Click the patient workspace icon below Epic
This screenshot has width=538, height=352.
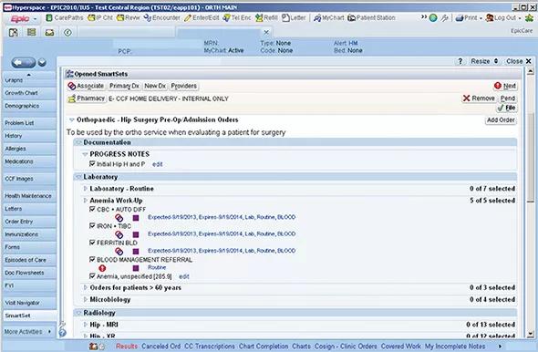point(14,33)
